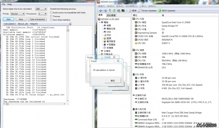
Task: Toggle the Themes checkbox
Action: pyautogui.click(x=51, y=16)
